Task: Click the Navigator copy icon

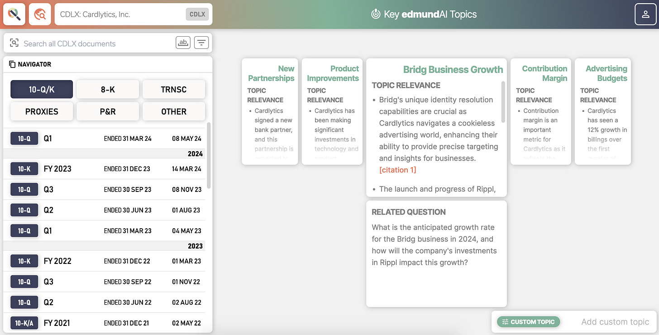Action: (12, 64)
